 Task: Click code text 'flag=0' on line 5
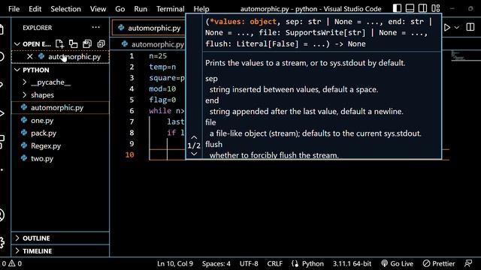[x=162, y=100]
